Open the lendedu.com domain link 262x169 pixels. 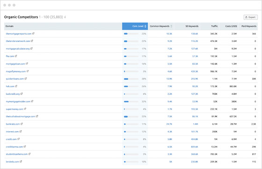pos(12,162)
